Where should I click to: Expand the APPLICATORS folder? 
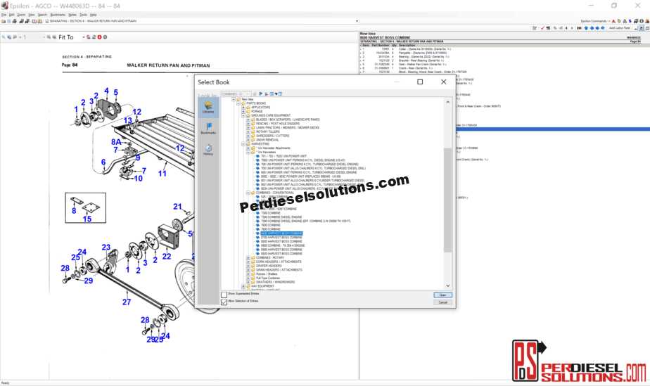point(243,108)
